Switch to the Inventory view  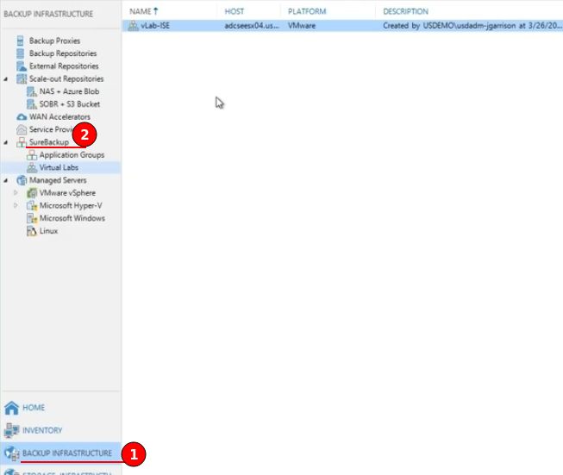(x=42, y=430)
